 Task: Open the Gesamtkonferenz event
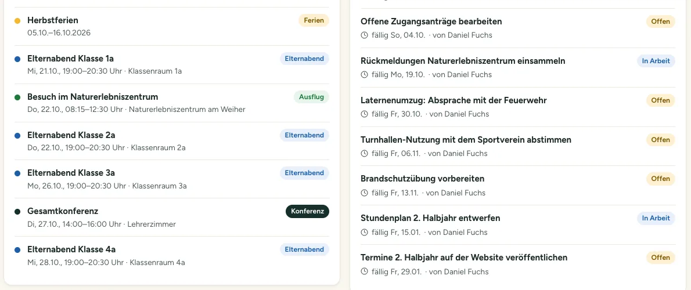tap(172, 217)
